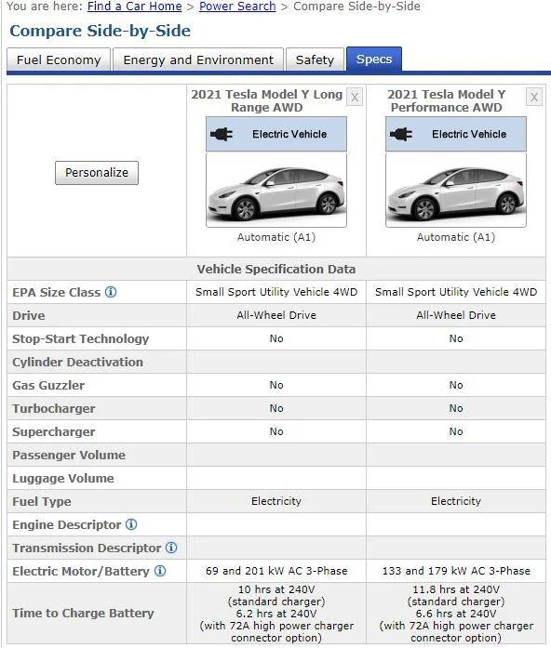Click the plug icon on Long Range badge
551x648 pixels.
[222, 134]
